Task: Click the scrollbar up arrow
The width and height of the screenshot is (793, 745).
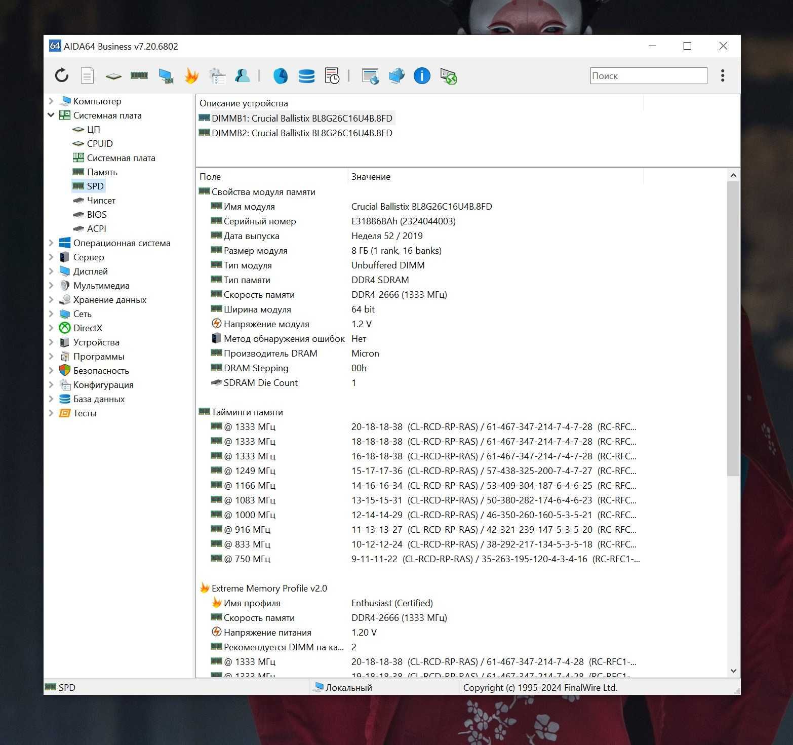Action: click(733, 175)
